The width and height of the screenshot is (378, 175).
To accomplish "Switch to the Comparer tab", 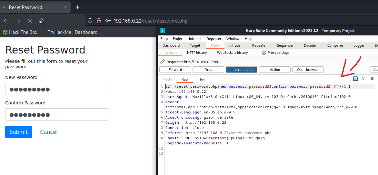I will tap(335, 45).
